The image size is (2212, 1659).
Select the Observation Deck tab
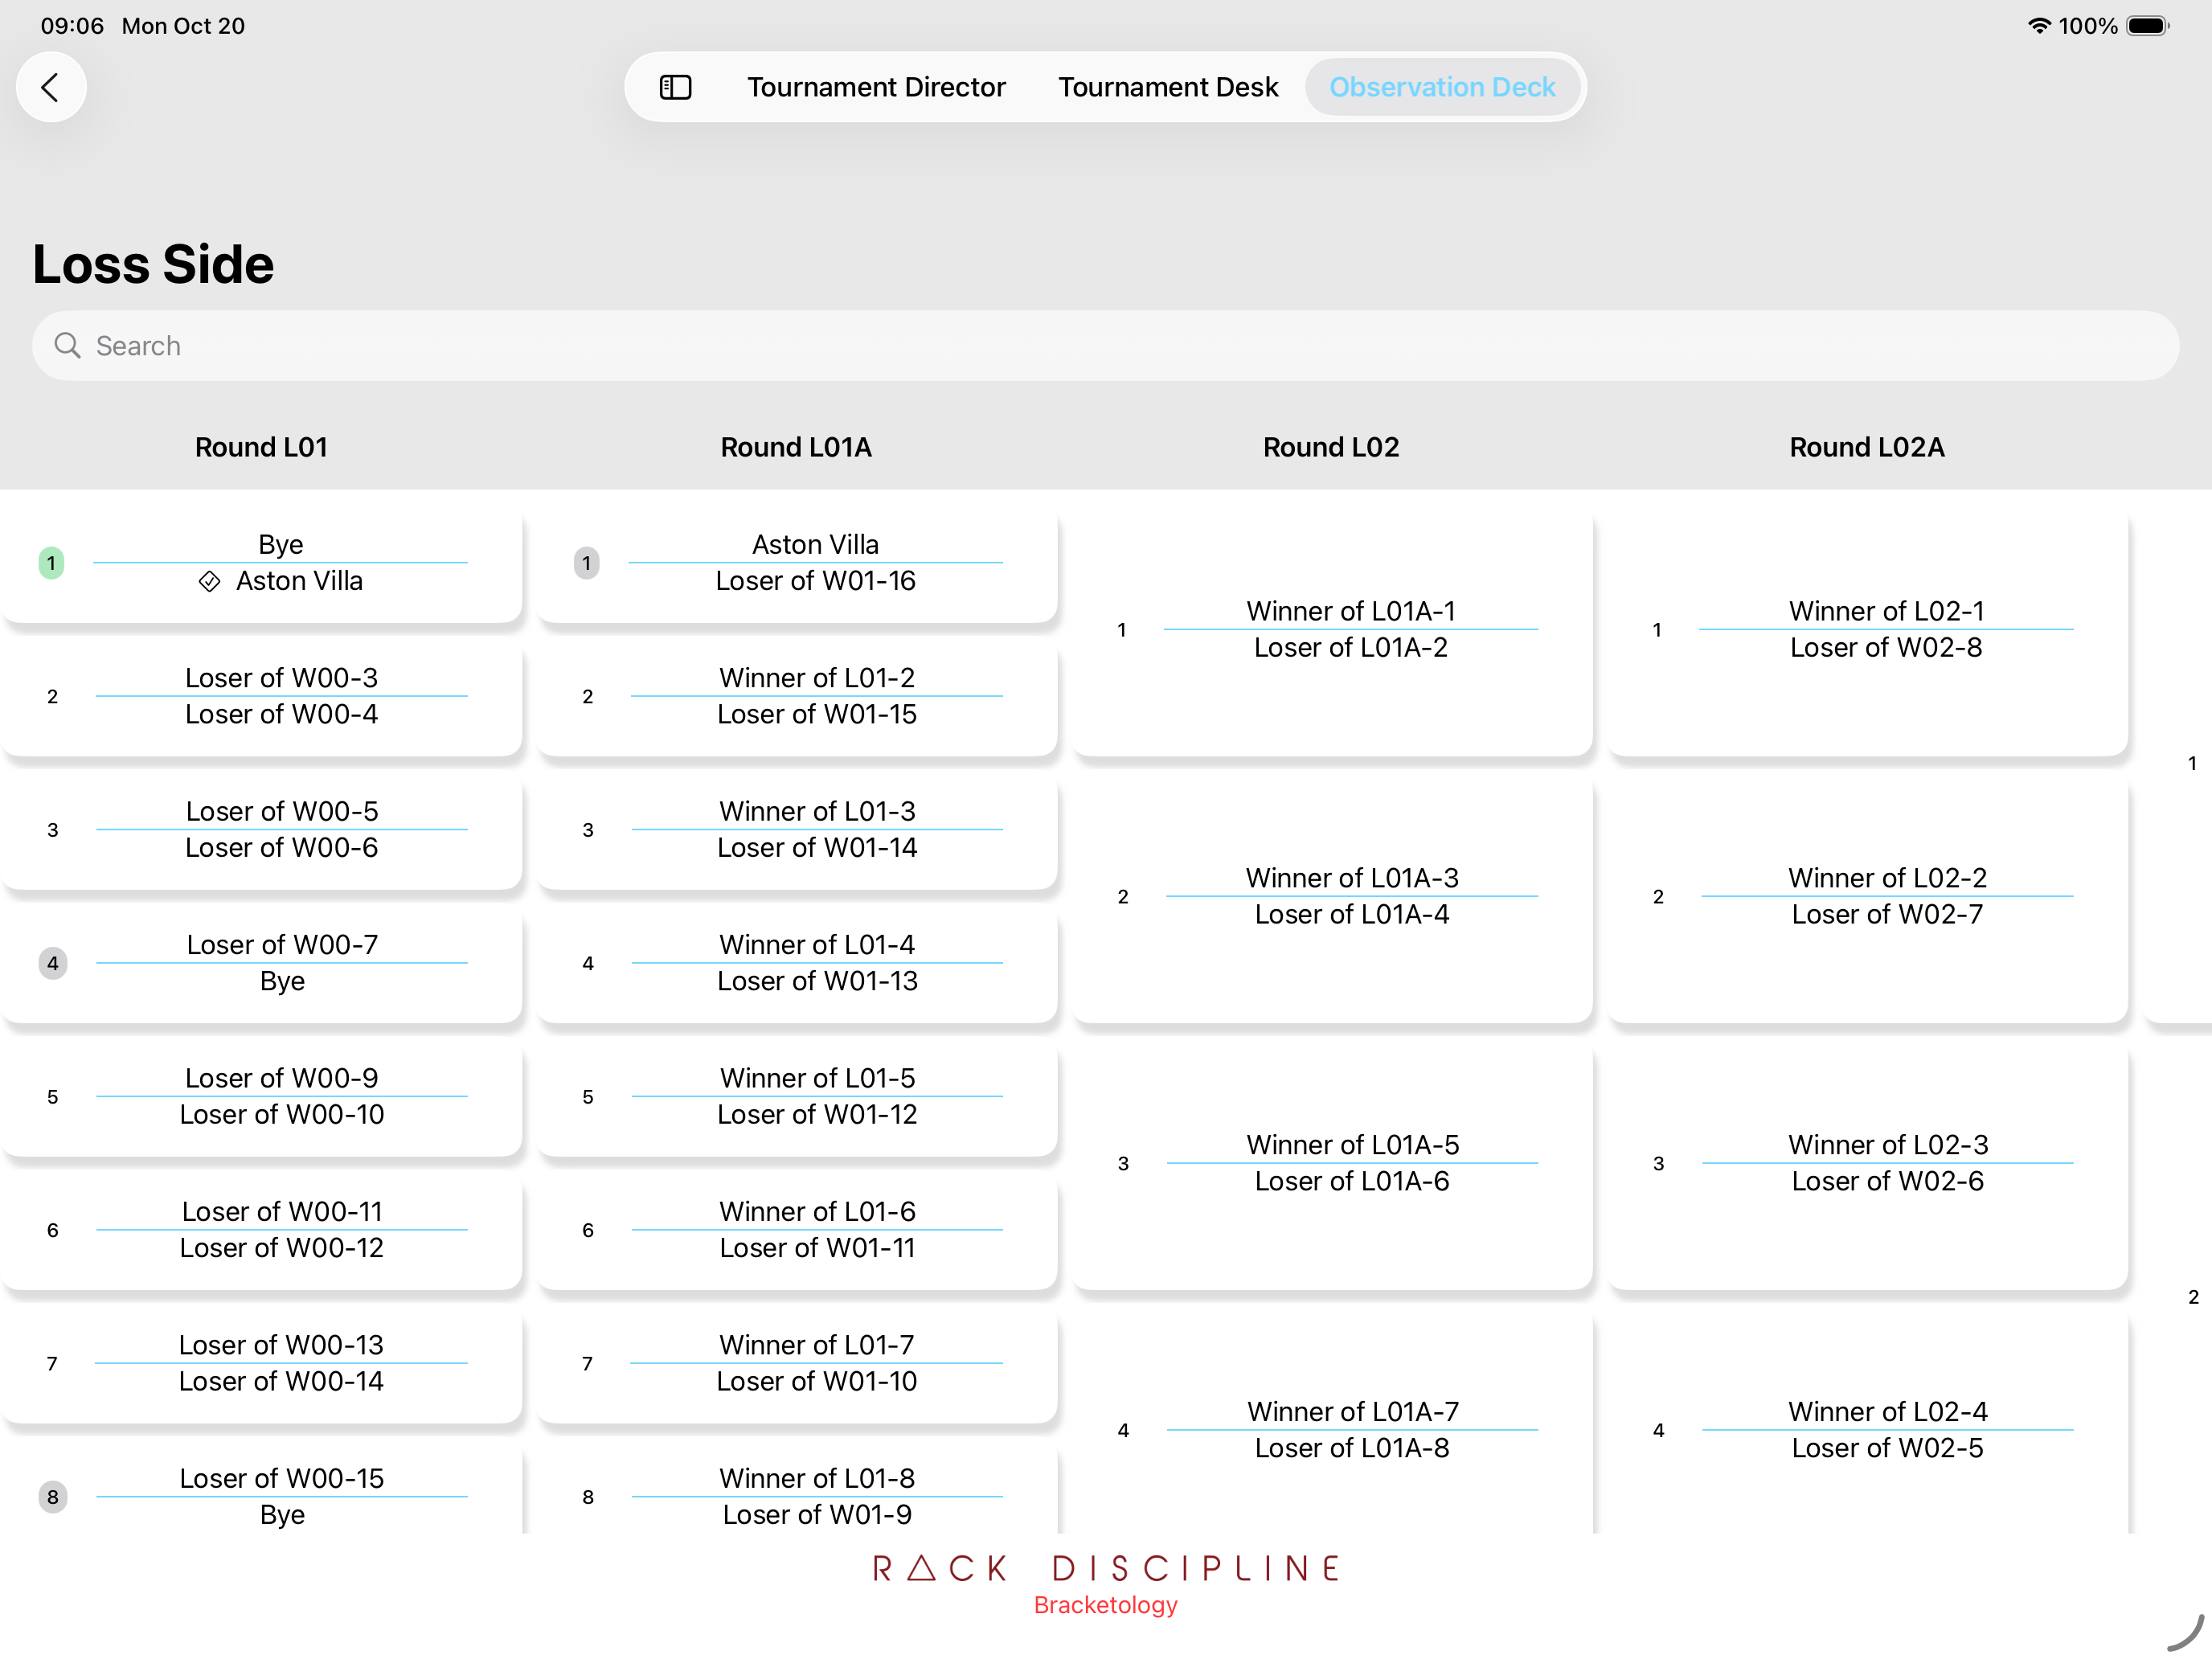pos(1441,87)
